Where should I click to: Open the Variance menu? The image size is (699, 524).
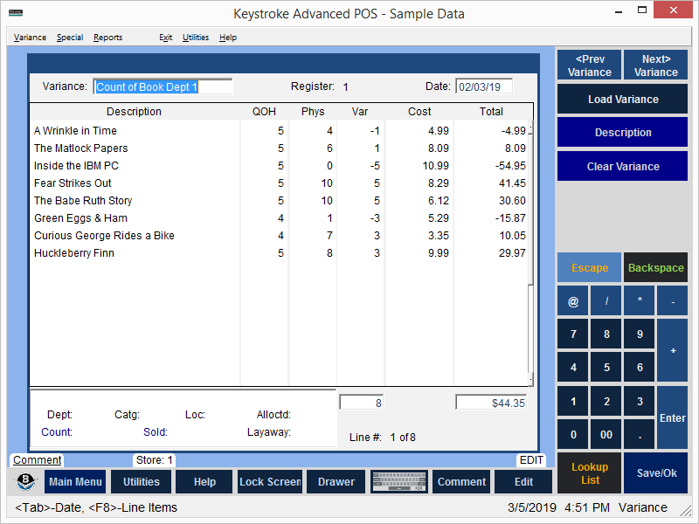[x=31, y=38]
